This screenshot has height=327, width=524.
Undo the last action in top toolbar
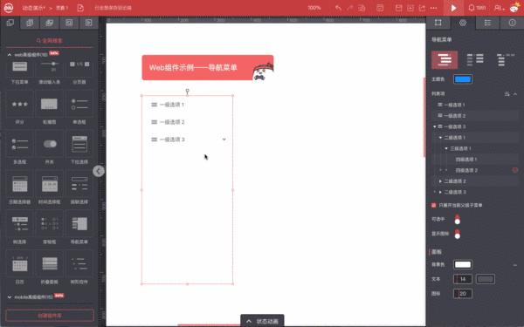click(338, 8)
